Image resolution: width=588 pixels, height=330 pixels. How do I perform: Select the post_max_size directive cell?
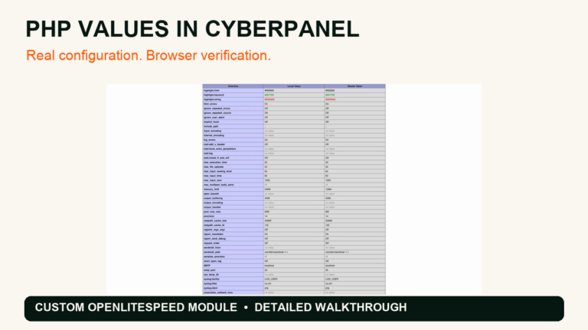pyautogui.click(x=234, y=212)
